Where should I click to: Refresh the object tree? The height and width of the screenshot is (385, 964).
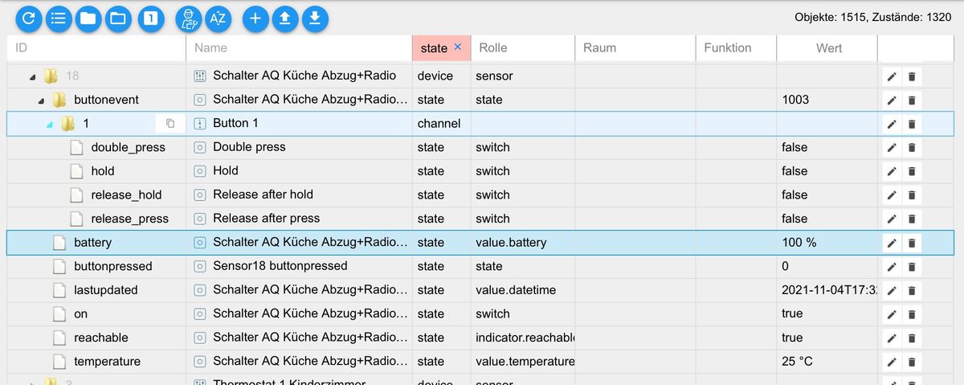pos(28,18)
